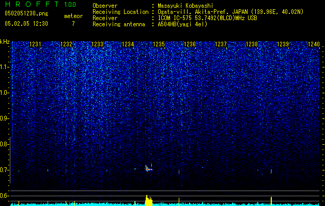This screenshot has height=206, width=325.
Task: Click the yellow power spike below 1239
Action: (x=271, y=201)
